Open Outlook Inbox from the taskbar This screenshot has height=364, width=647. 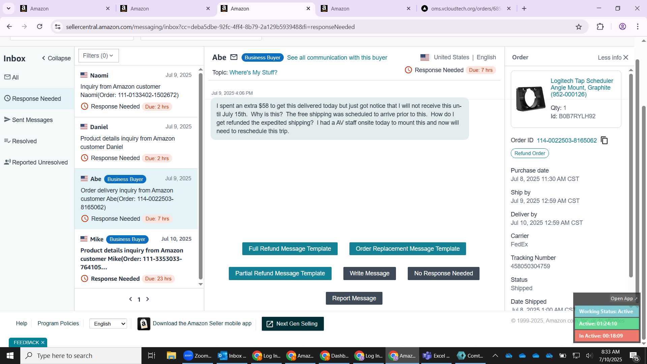(x=232, y=356)
